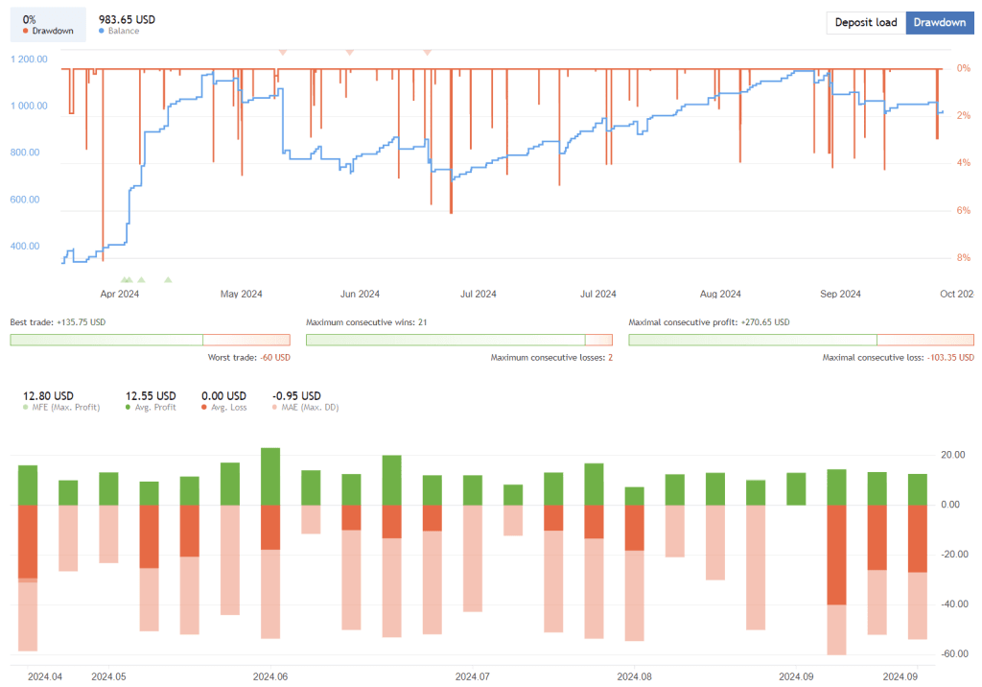
Task: Click the Avg. Loss red legend marker
Action: pyautogui.click(x=204, y=406)
